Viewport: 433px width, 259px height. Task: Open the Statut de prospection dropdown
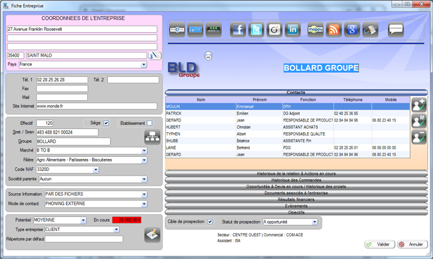pos(314,222)
